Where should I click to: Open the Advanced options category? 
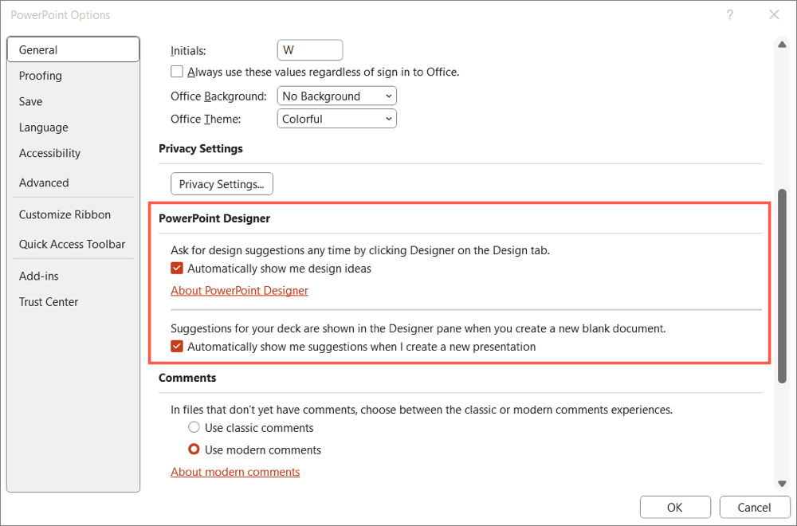click(x=44, y=183)
